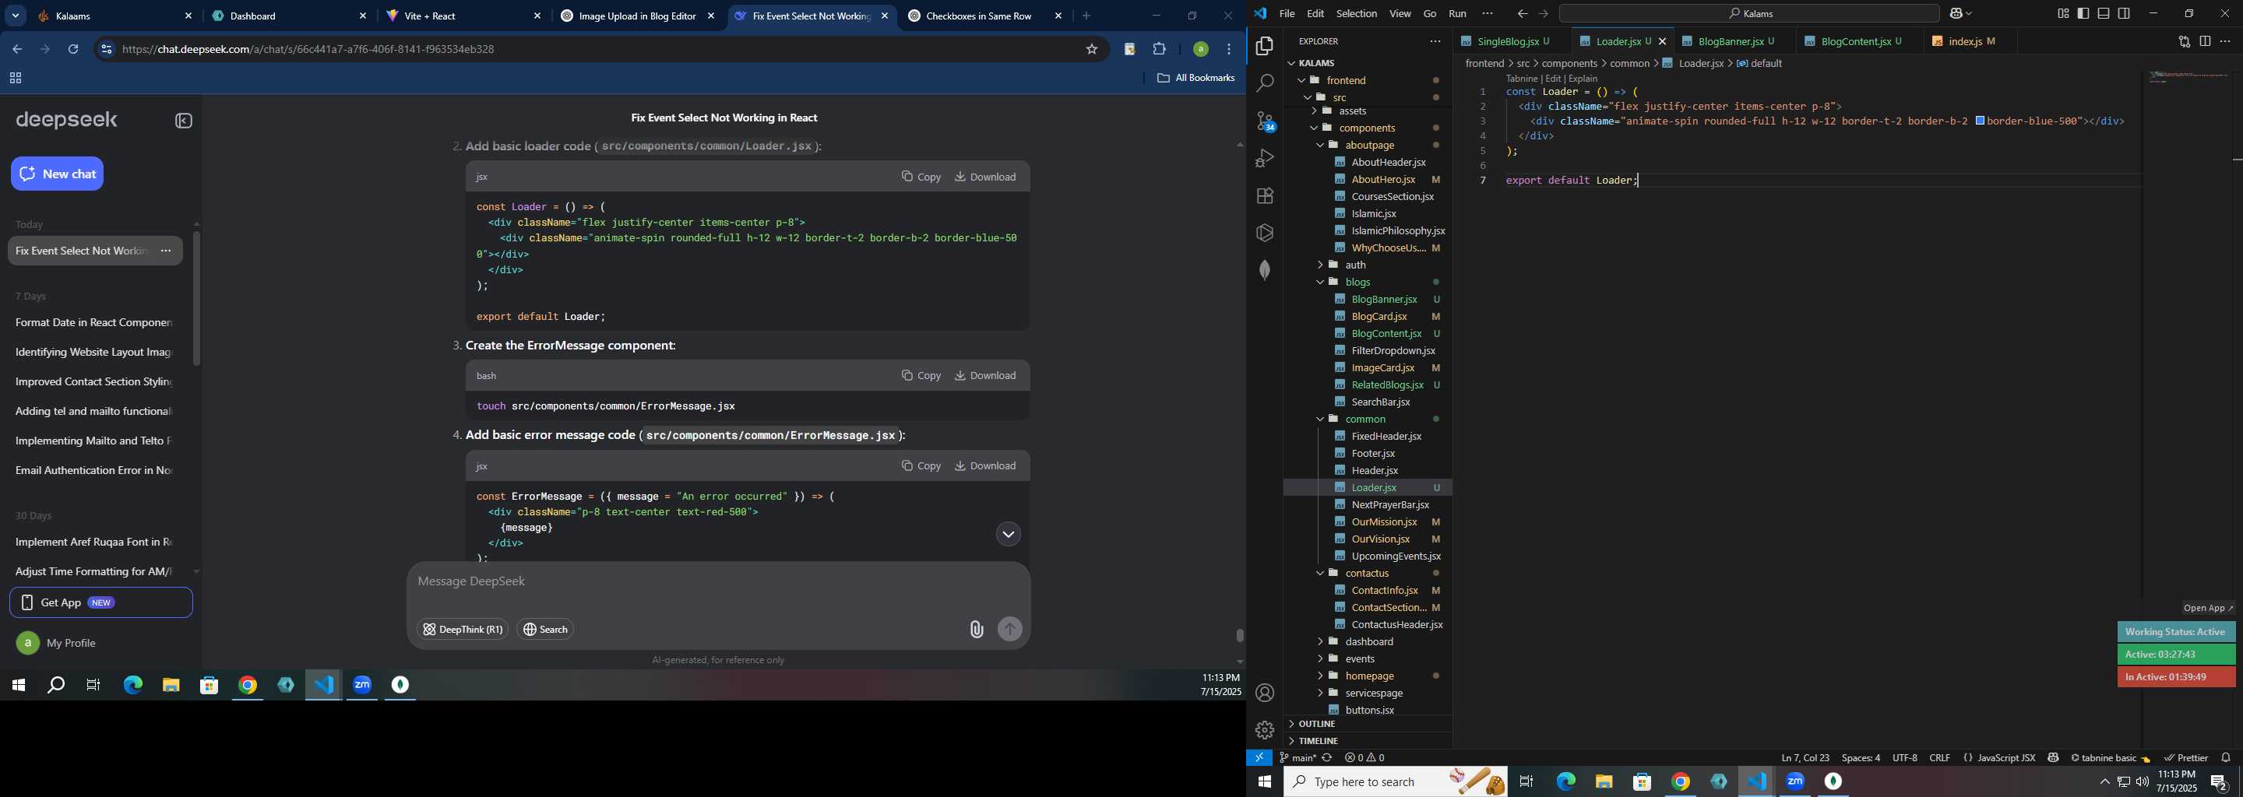Screen dimensions: 2243x797
Task: Open File Explorer from left taskbar
Action: 171,686
